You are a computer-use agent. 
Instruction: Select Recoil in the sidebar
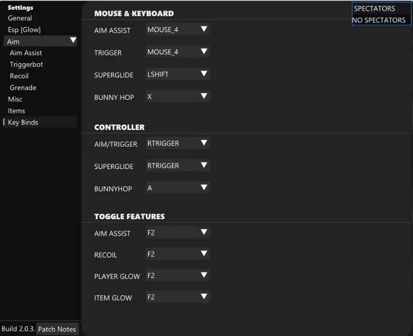pyautogui.click(x=19, y=76)
